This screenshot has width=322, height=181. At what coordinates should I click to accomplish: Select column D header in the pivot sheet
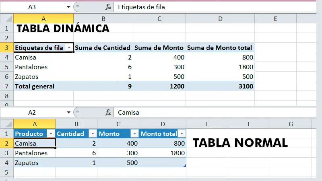pos(220,19)
